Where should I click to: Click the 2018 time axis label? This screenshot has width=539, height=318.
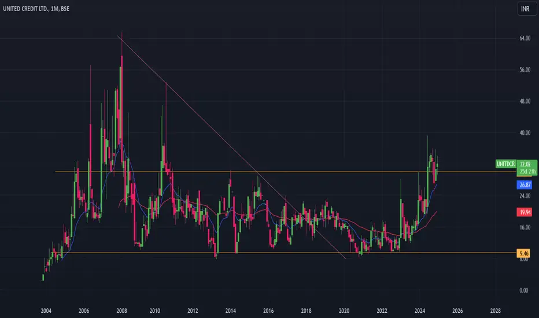pyautogui.click(x=307, y=311)
